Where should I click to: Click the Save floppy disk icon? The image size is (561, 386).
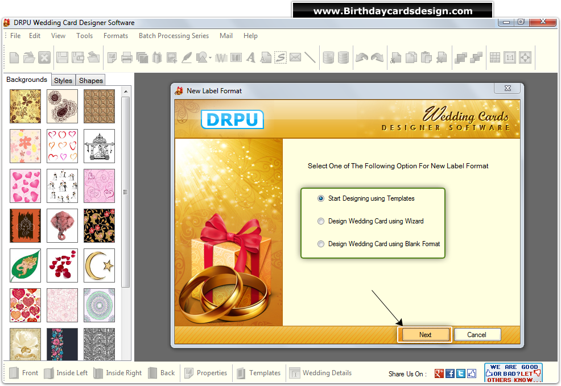pyautogui.click(x=62, y=57)
